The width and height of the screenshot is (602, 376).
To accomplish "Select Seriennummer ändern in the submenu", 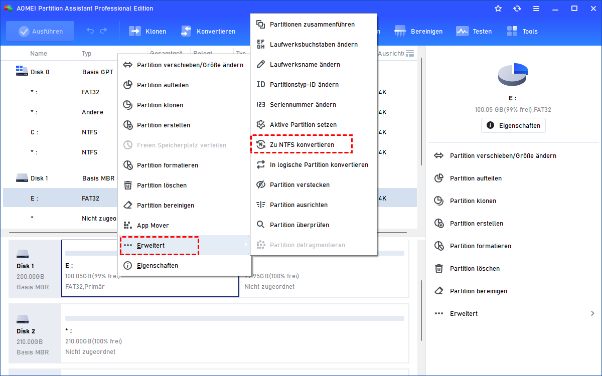I will tap(314, 104).
